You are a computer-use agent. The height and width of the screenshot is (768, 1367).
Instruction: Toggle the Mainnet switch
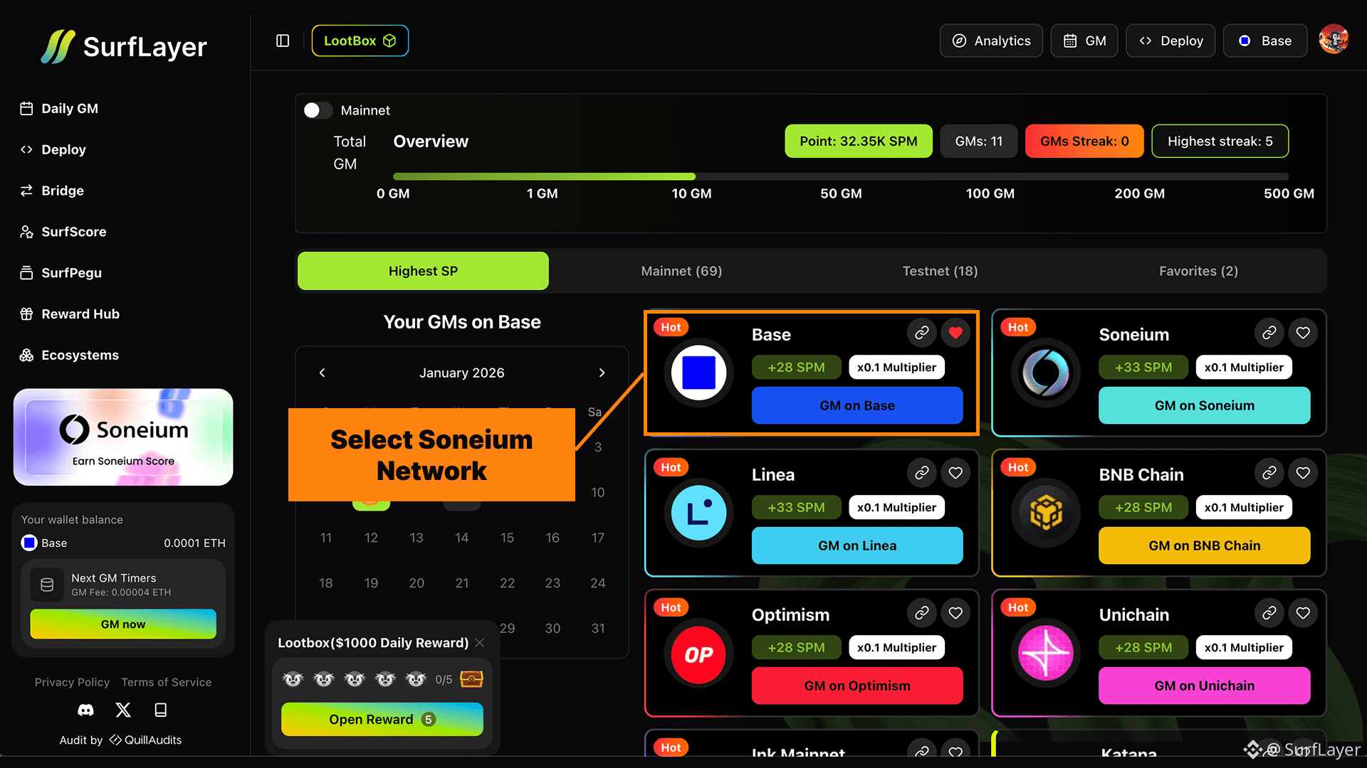coord(318,110)
